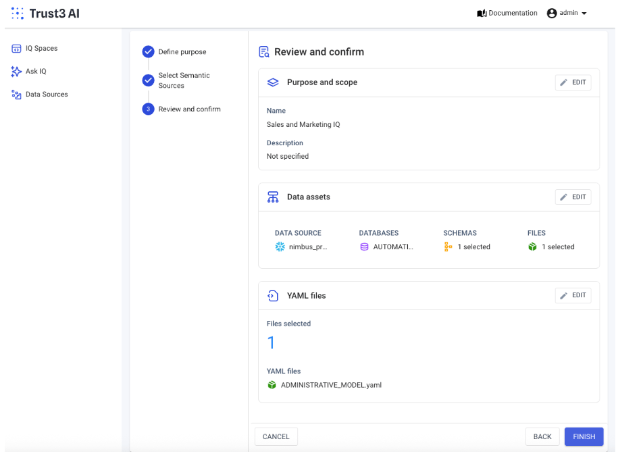Click the schemas hierarchy icon
Image resolution: width=618 pixels, height=456 pixels.
[448, 247]
